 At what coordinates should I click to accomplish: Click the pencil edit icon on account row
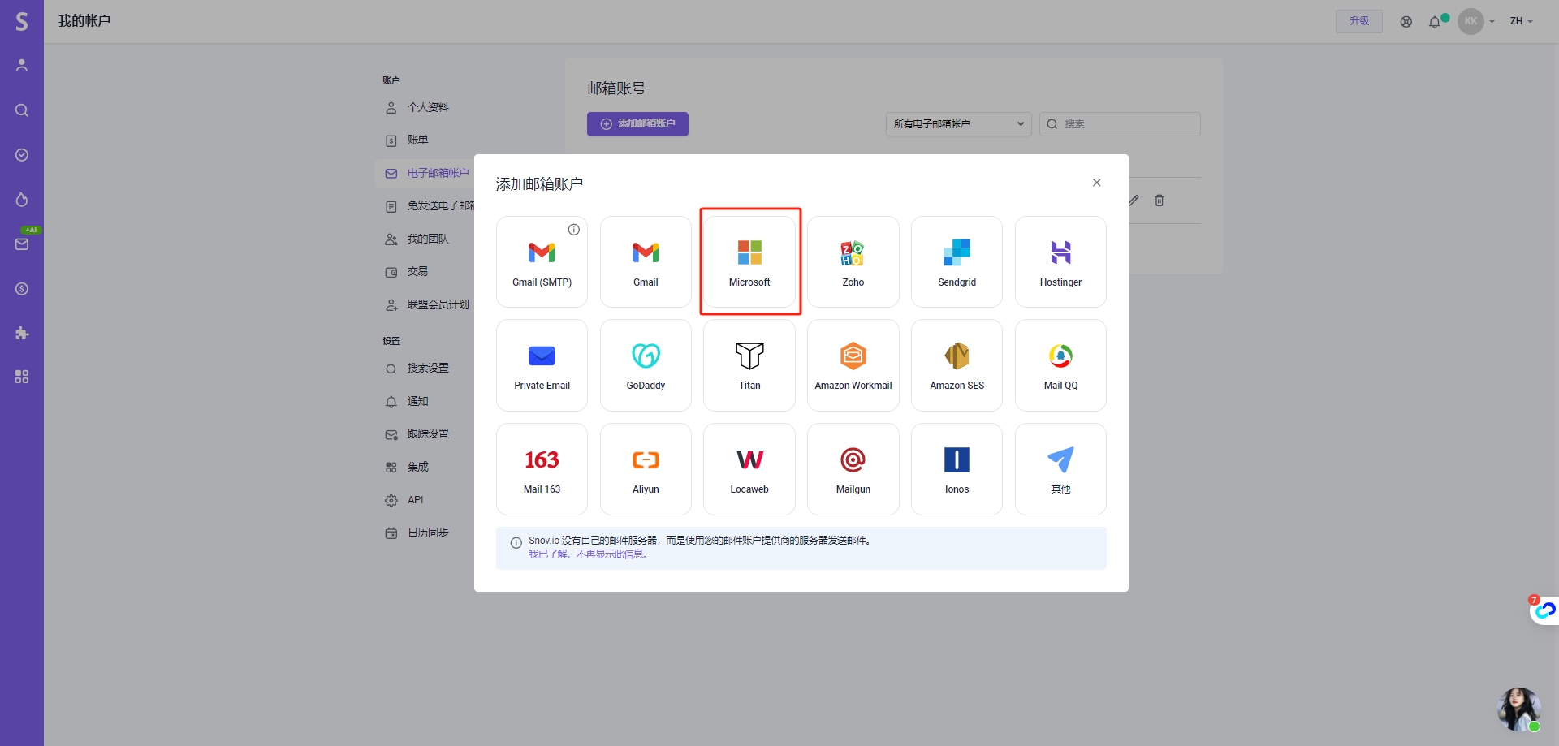point(1134,201)
